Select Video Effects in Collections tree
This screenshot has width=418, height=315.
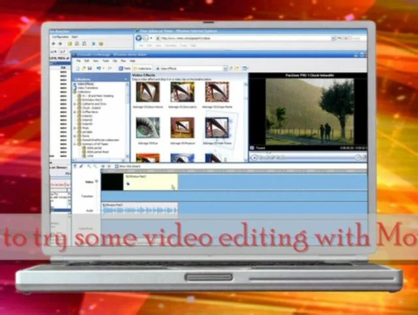pos(86,84)
